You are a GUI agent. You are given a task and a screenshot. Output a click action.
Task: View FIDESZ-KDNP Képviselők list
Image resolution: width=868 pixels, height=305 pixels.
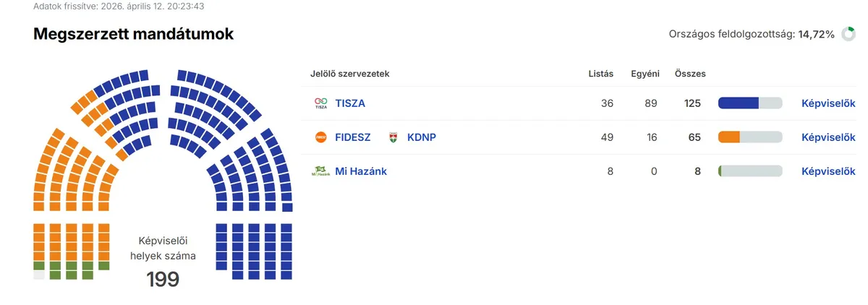[828, 137]
